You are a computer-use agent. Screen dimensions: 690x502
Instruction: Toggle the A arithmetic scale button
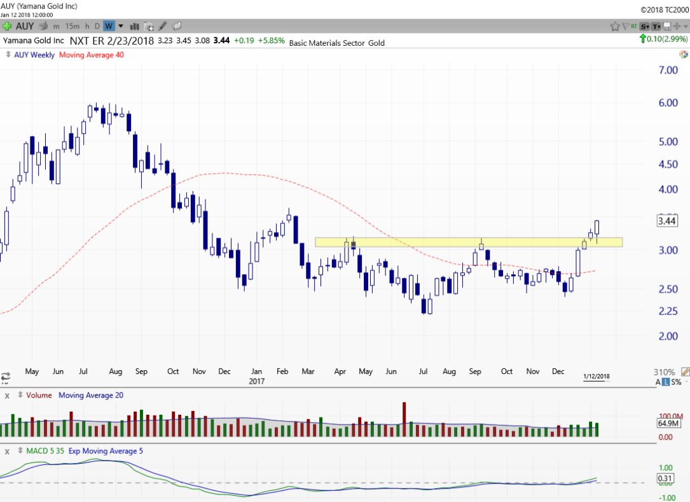pyautogui.click(x=659, y=382)
